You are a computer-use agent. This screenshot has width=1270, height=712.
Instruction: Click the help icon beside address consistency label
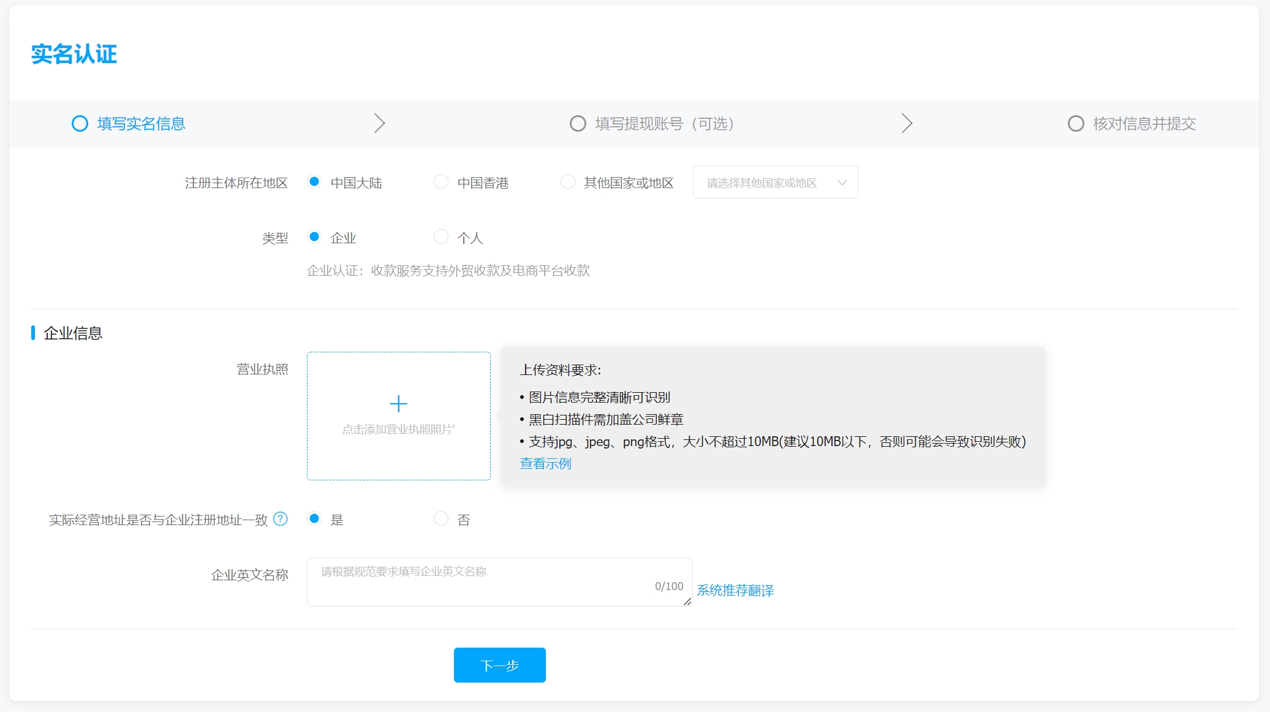[280, 519]
